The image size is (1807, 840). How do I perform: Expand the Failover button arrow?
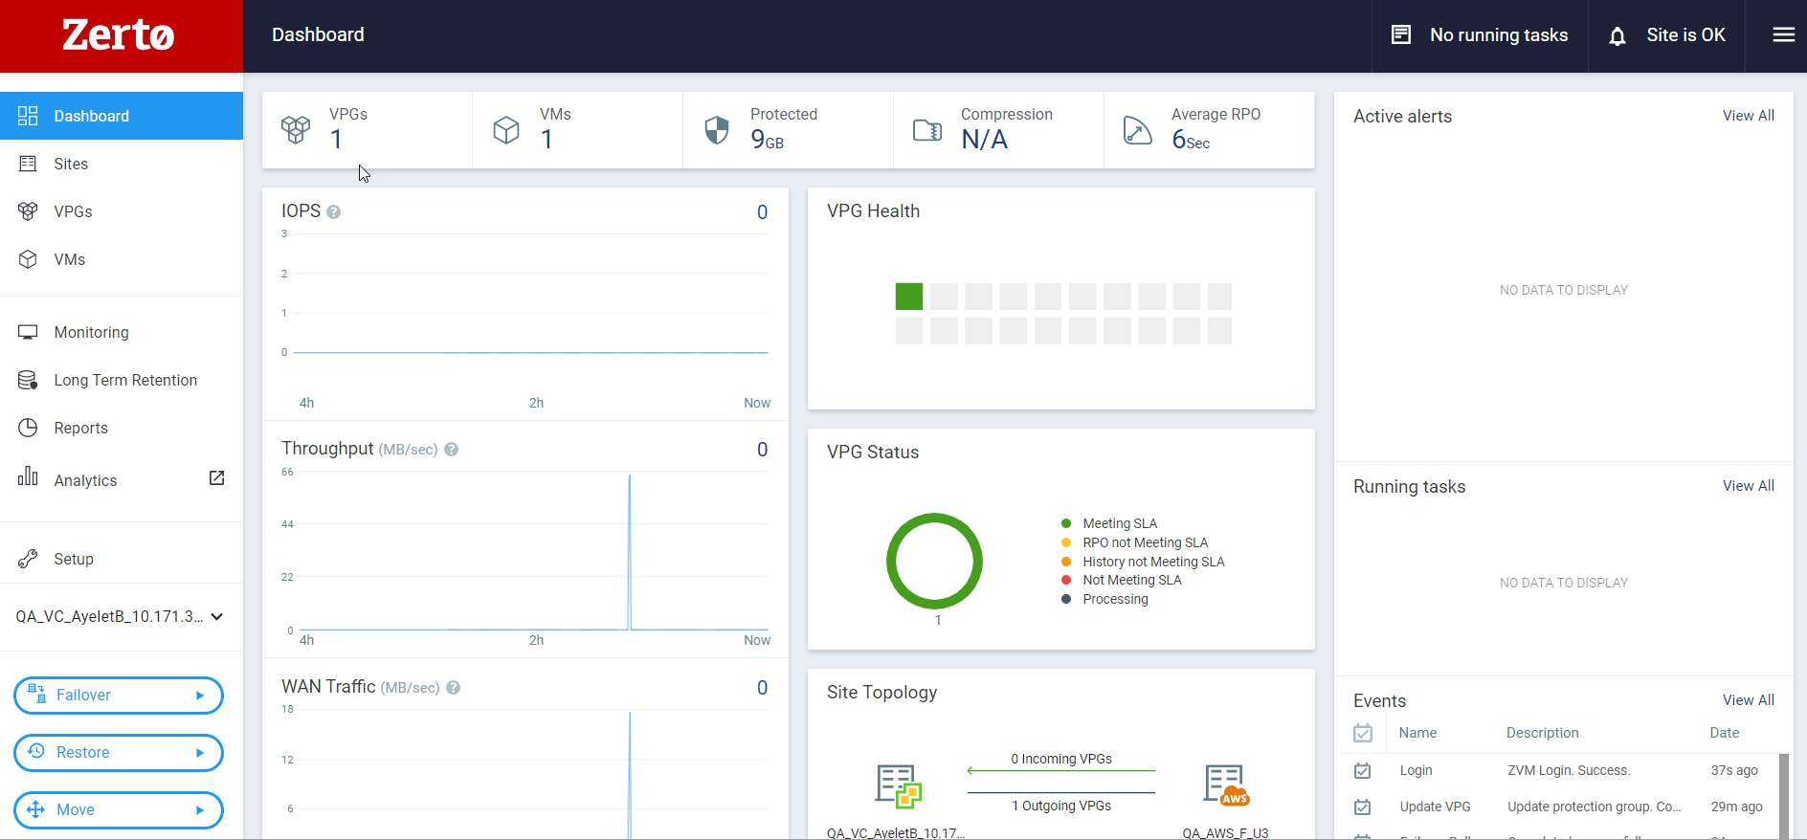point(200,696)
